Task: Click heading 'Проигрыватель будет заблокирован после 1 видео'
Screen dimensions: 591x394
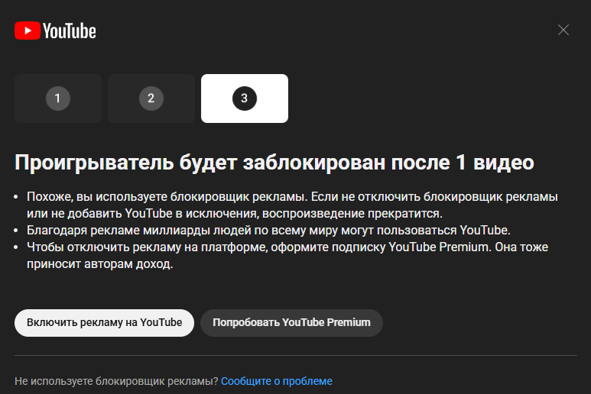Action: click(274, 163)
